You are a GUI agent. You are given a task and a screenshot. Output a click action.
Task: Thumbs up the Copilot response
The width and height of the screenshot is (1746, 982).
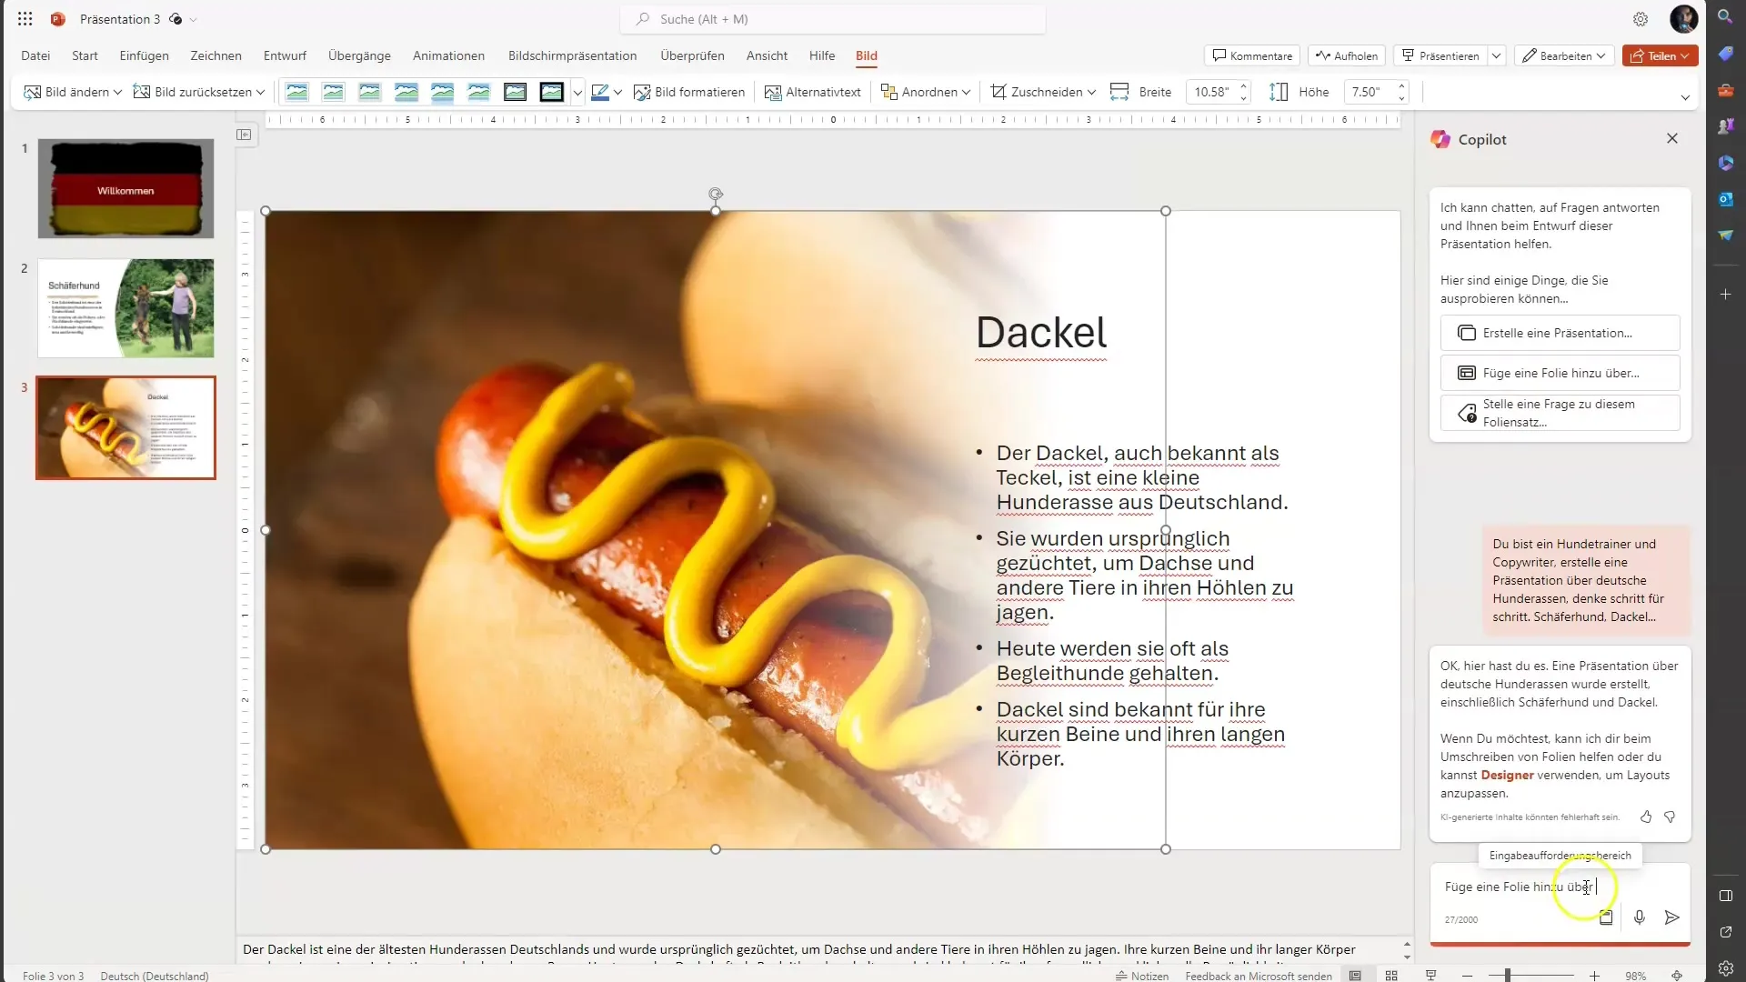1646,817
